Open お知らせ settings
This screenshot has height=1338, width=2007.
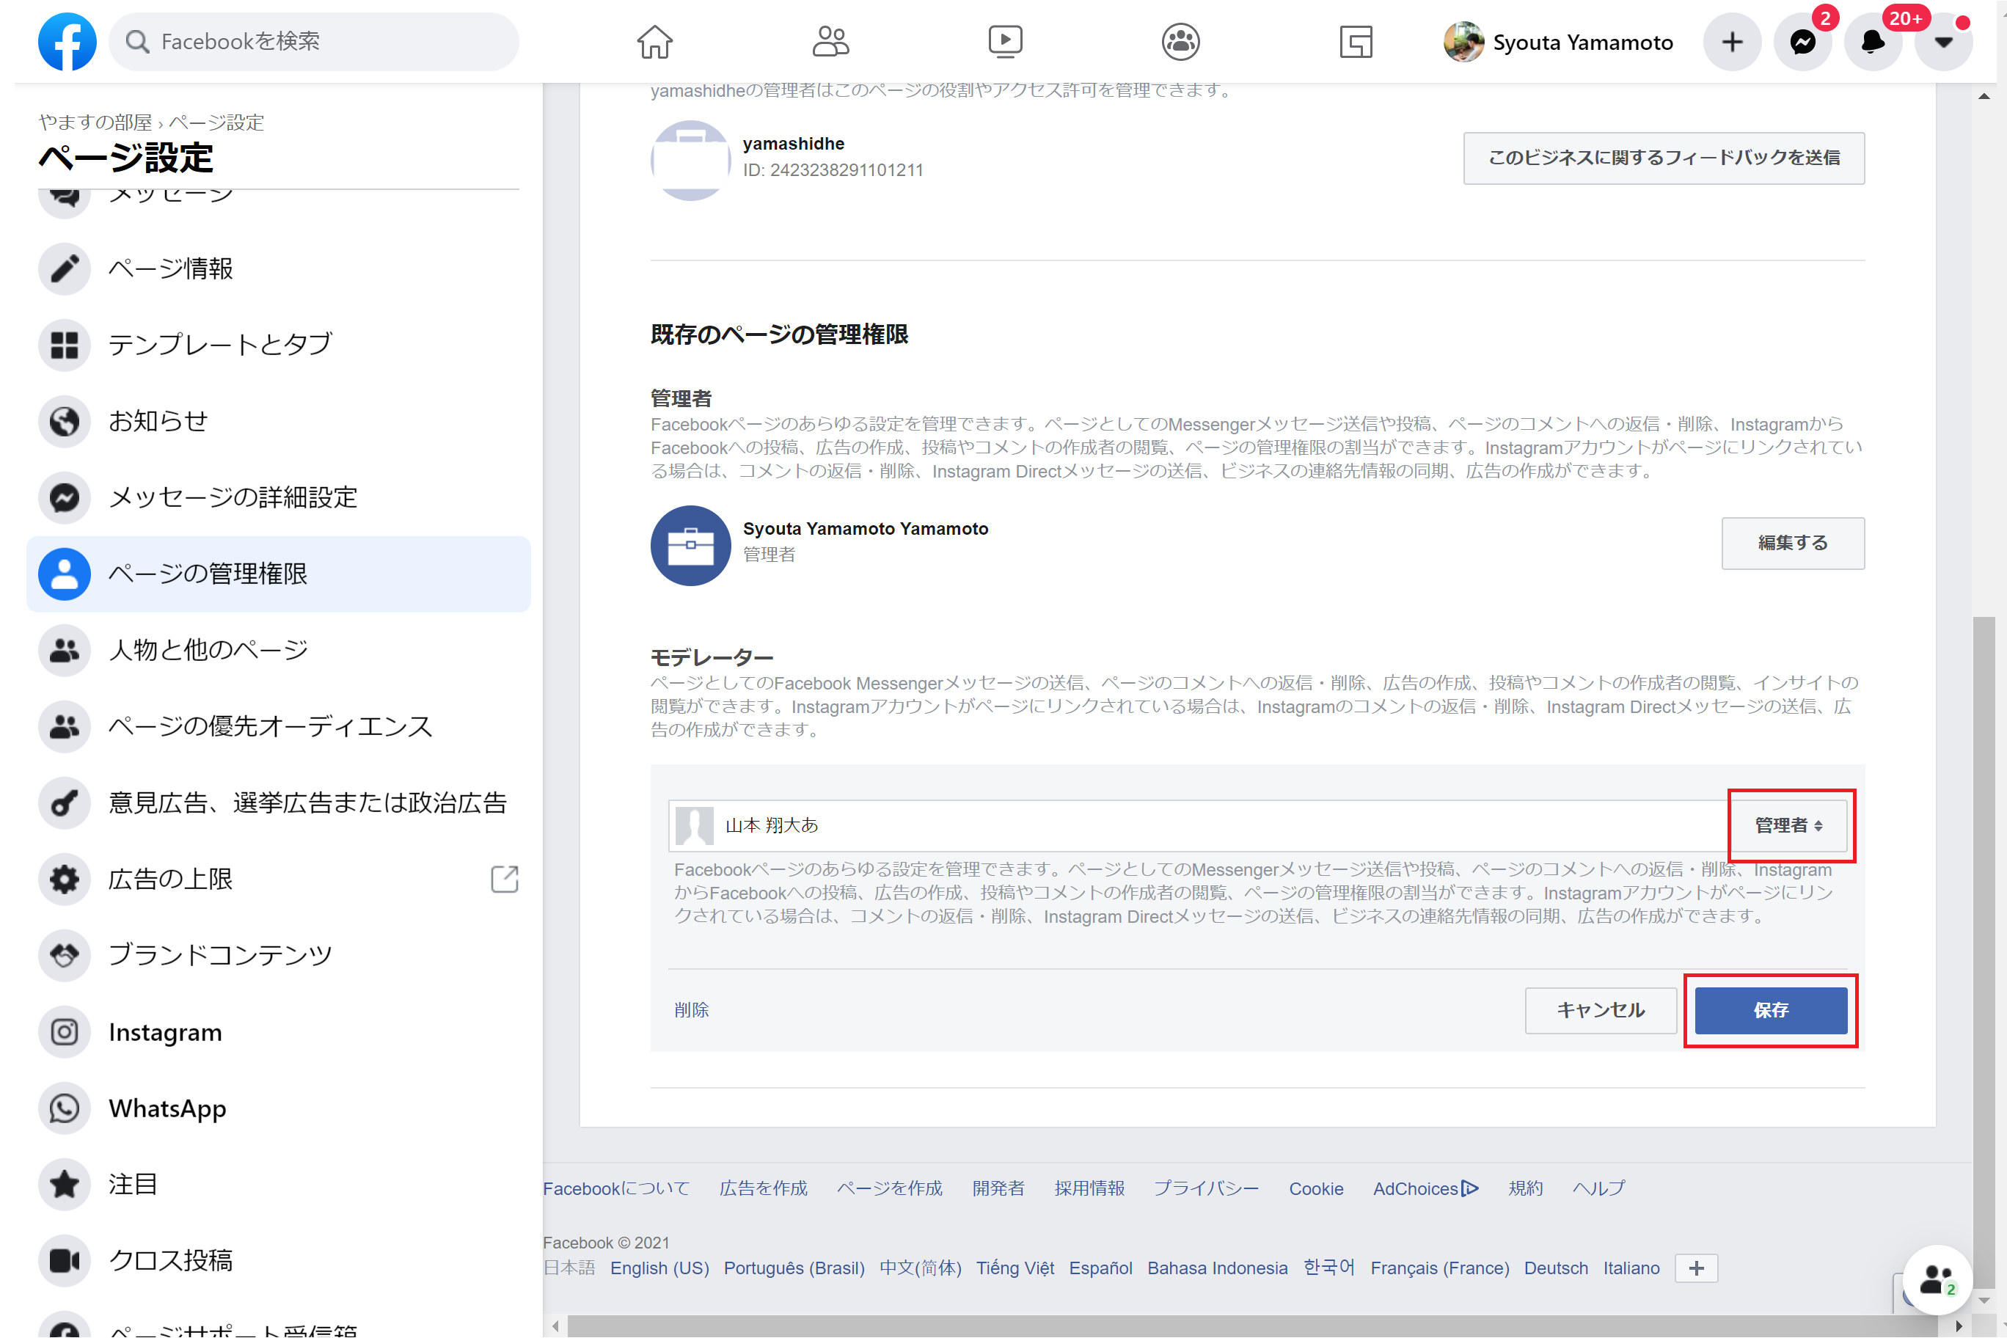[279, 422]
